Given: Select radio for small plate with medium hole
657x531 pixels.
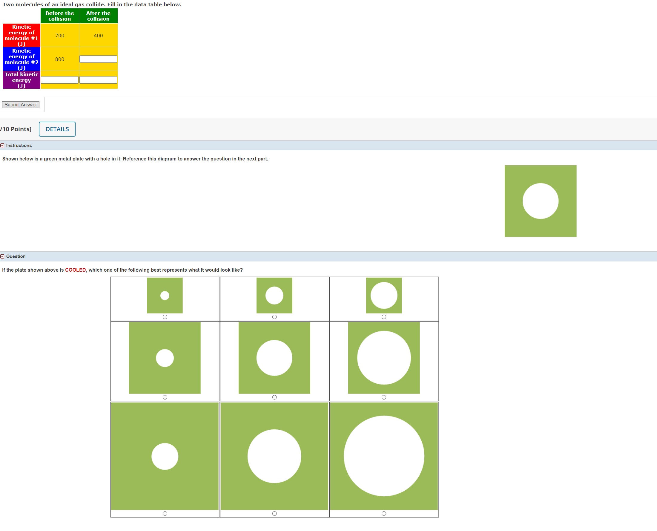Looking at the screenshot, I should click(x=274, y=317).
